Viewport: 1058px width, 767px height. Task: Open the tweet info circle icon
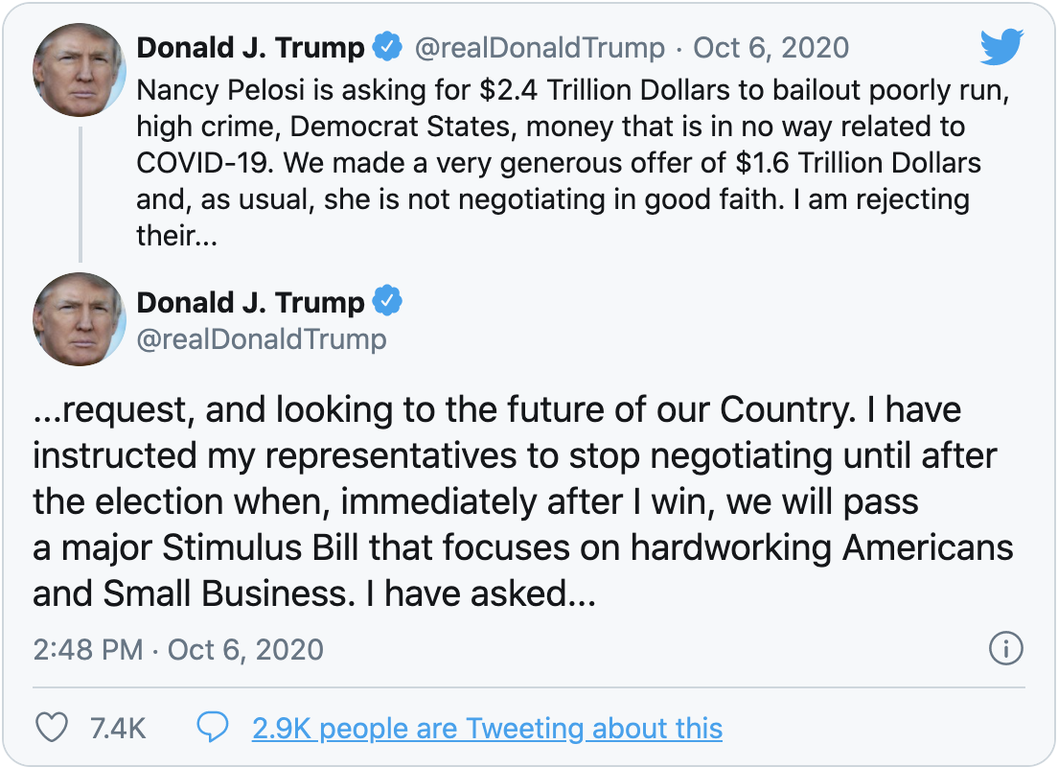pyautogui.click(x=1005, y=649)
